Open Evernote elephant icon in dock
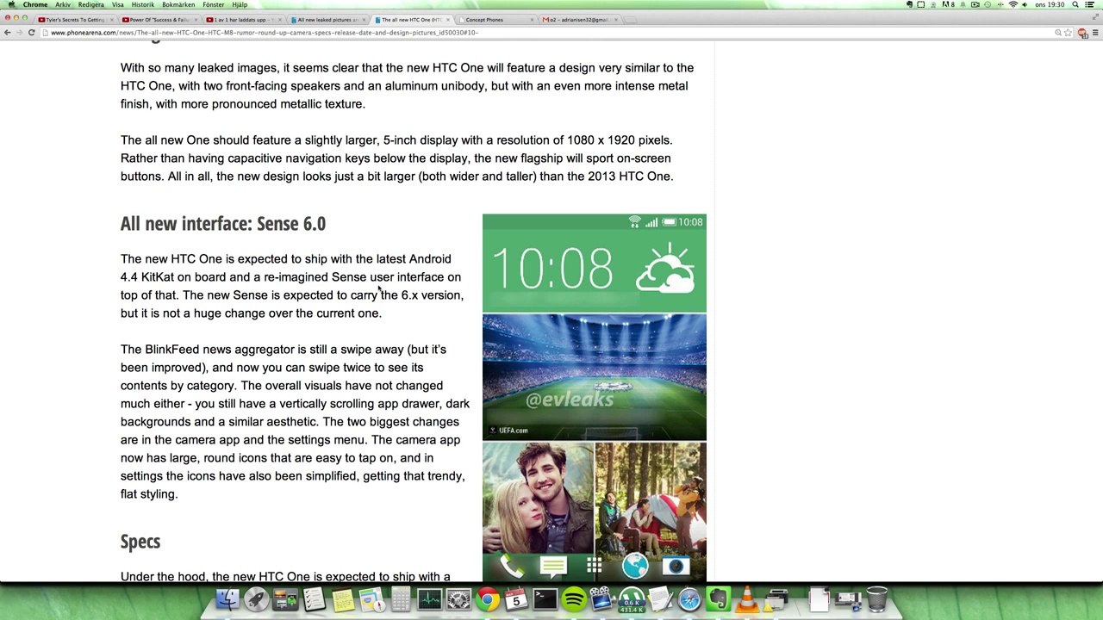 pos(719,598)
